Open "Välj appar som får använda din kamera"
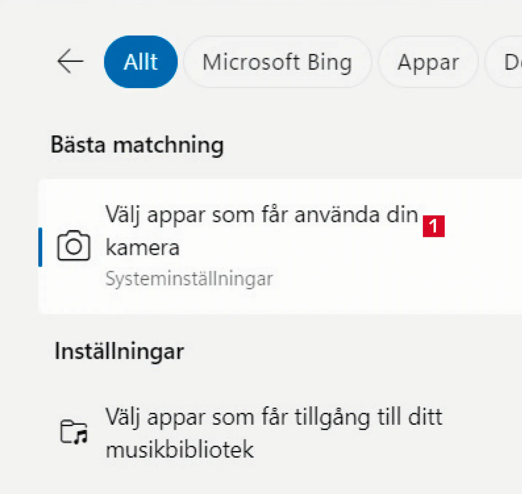Screen dimensions: 522x494 261,215
